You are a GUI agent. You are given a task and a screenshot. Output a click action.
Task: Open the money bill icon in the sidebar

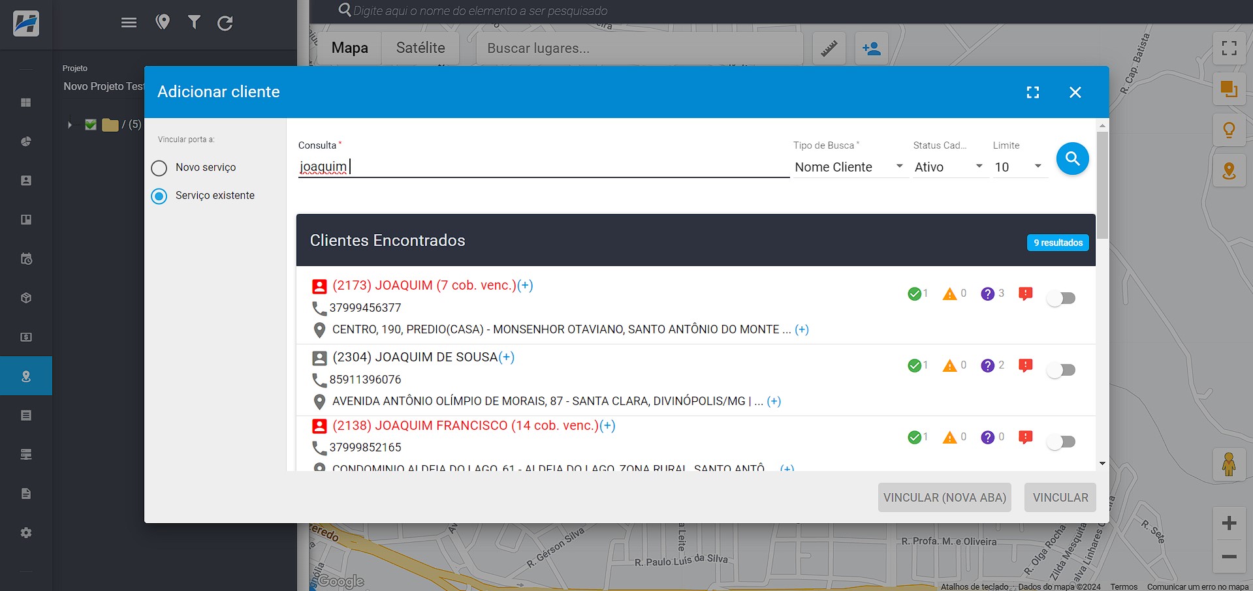click(x=26, y=337)
